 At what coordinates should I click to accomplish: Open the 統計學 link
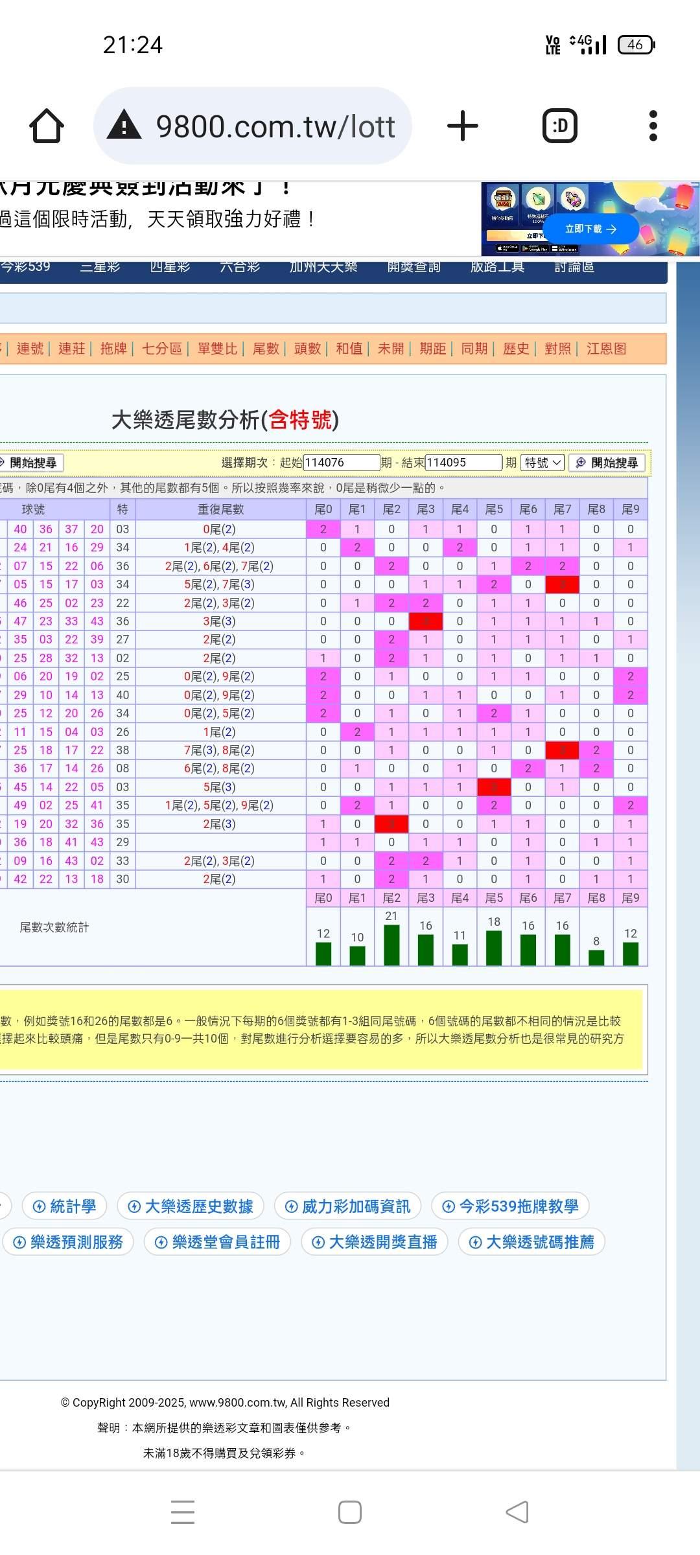point(64,1206)
